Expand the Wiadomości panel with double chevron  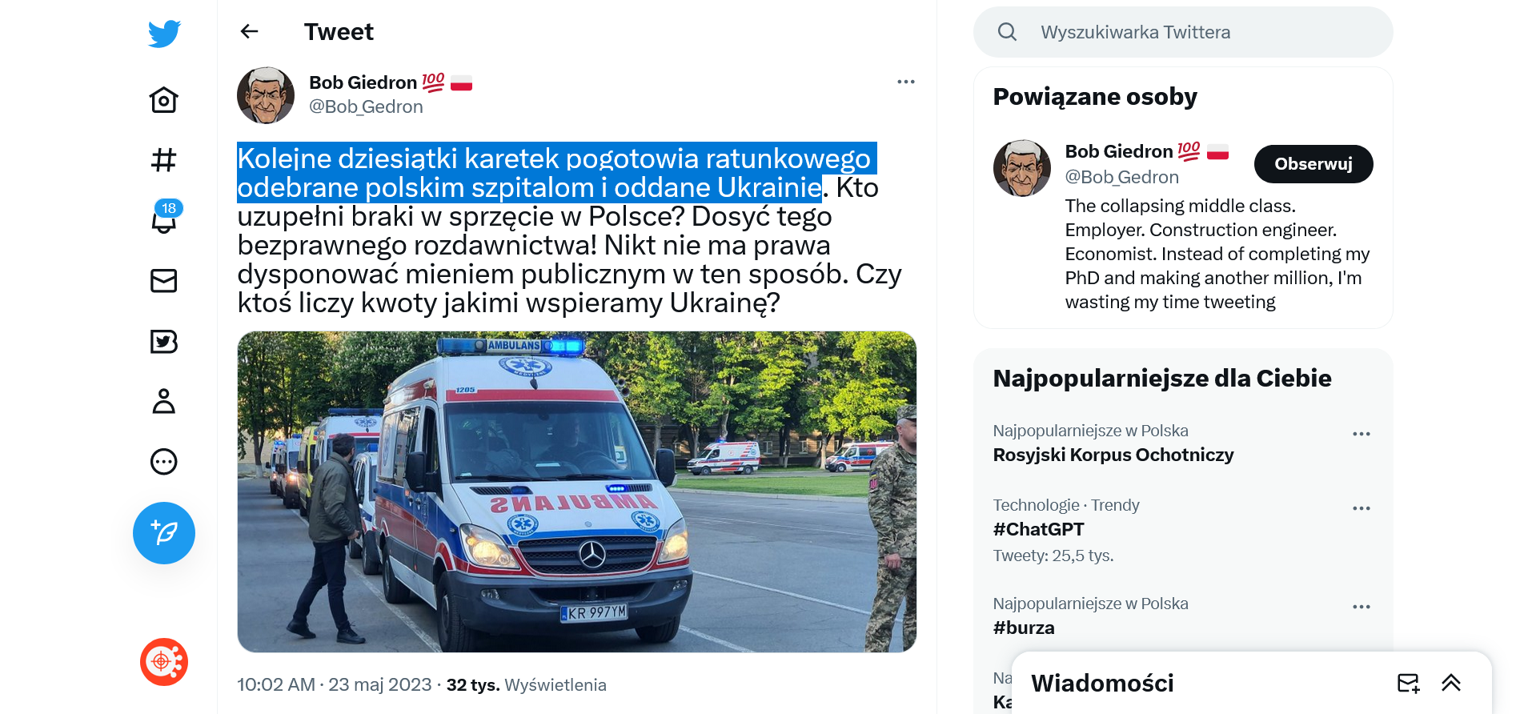[x=1451, y=683]
